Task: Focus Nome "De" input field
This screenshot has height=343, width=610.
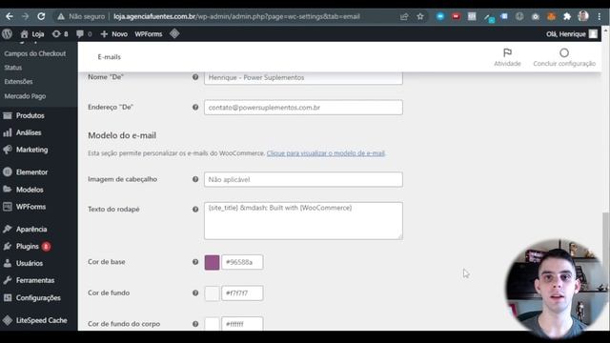Action: [303, 77]
